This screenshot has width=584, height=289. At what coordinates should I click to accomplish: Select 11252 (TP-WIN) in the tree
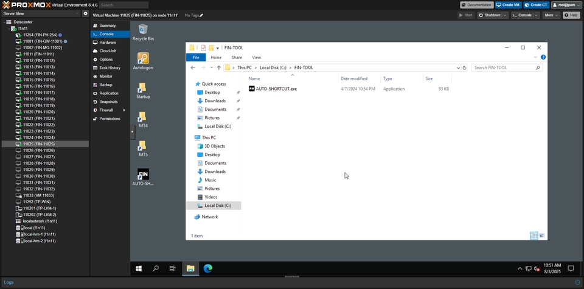point(36,202)
